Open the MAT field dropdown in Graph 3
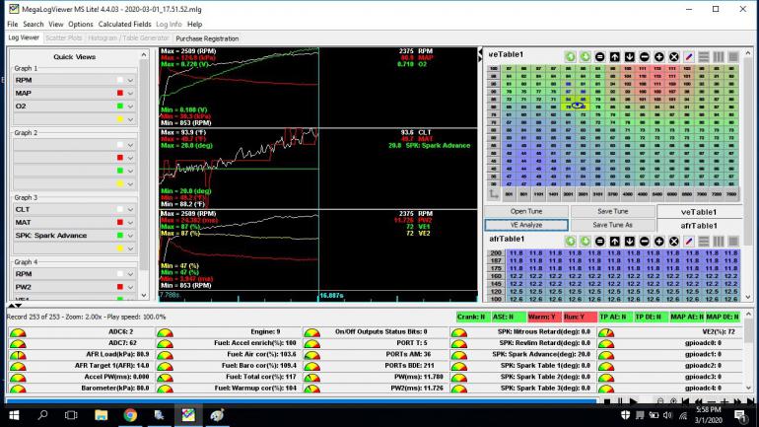This screenshot has width=759, height=427. coord(130,222)
